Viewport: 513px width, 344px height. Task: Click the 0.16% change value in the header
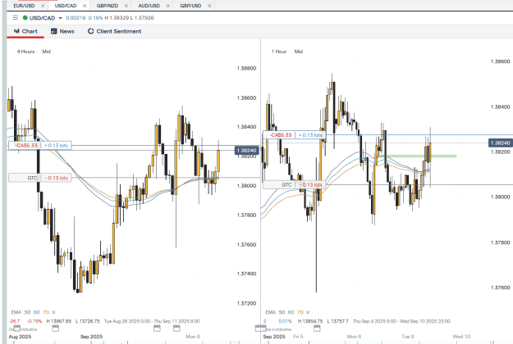point(95,18)
